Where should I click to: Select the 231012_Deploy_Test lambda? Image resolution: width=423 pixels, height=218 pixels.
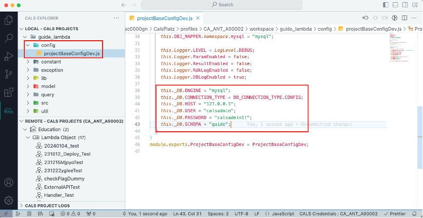68,154
